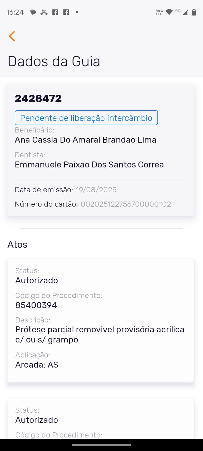
Task: Tap the 'Atos' section heading
Action: 17,244
